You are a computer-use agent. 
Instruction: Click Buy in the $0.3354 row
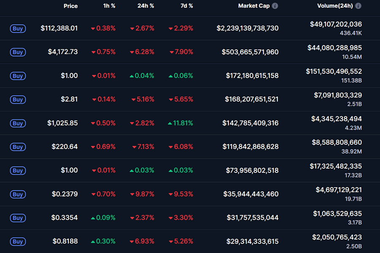click(18, 218)
